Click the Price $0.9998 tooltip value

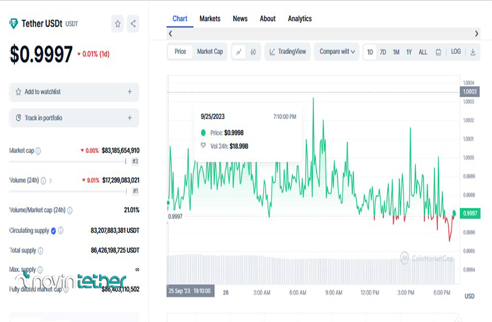click(x=234, y=133)
